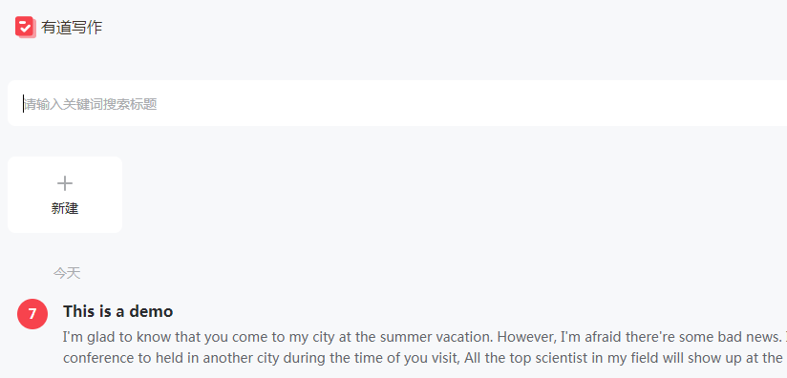Click the red Youdao Writing logo icon
This screenshot has width=787, height=378.
25,27
